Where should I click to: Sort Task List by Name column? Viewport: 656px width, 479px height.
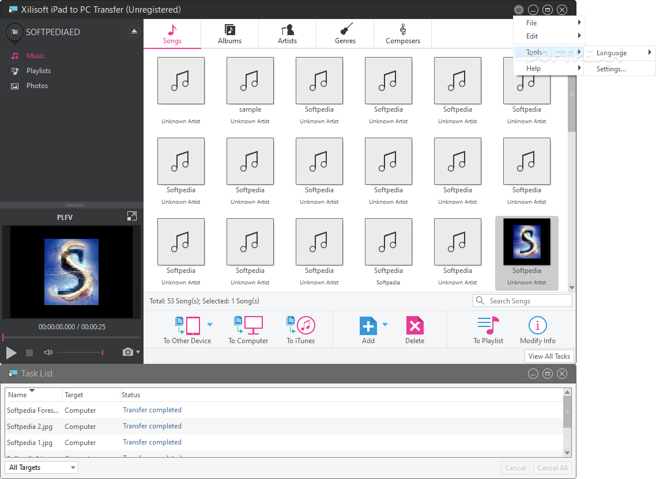34,395
